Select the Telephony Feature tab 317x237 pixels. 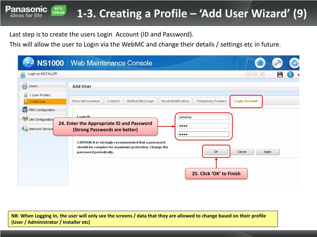coord(211,101)
